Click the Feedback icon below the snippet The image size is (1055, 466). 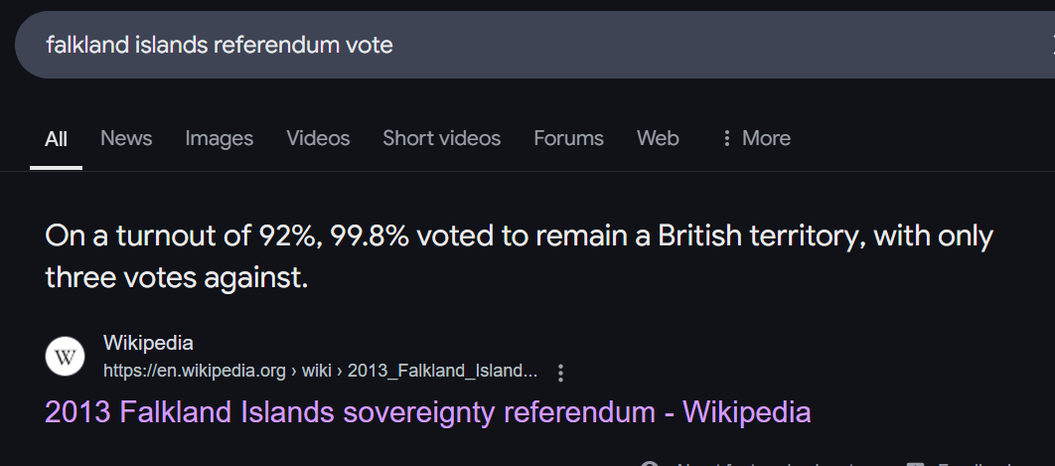click(x=916, y=463)
